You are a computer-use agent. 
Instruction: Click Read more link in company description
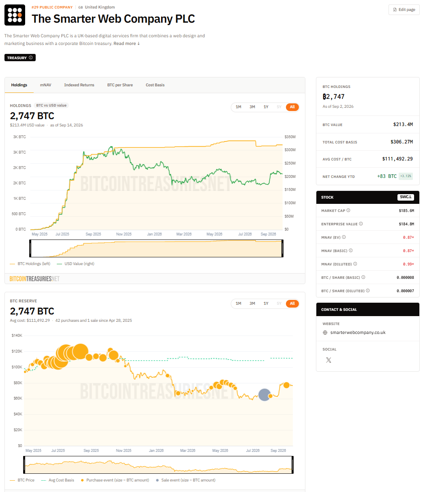coord(127,43)
